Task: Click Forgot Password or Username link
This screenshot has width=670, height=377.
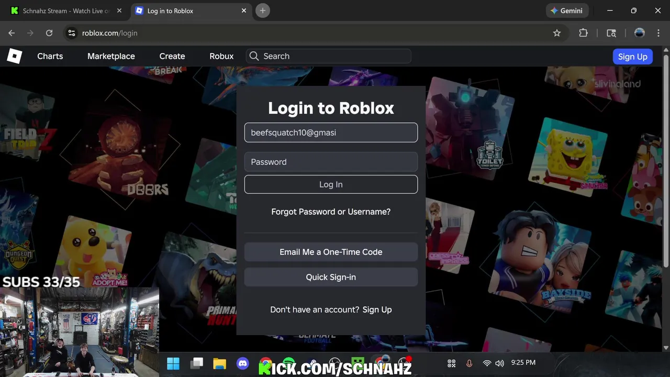Action: pos(331,212)
